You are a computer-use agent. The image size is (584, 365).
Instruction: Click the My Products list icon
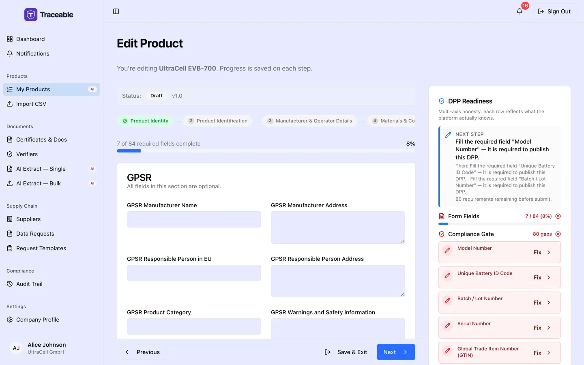(10, 89)
